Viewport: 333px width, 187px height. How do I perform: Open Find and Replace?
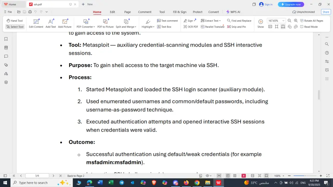pos(239,21)
